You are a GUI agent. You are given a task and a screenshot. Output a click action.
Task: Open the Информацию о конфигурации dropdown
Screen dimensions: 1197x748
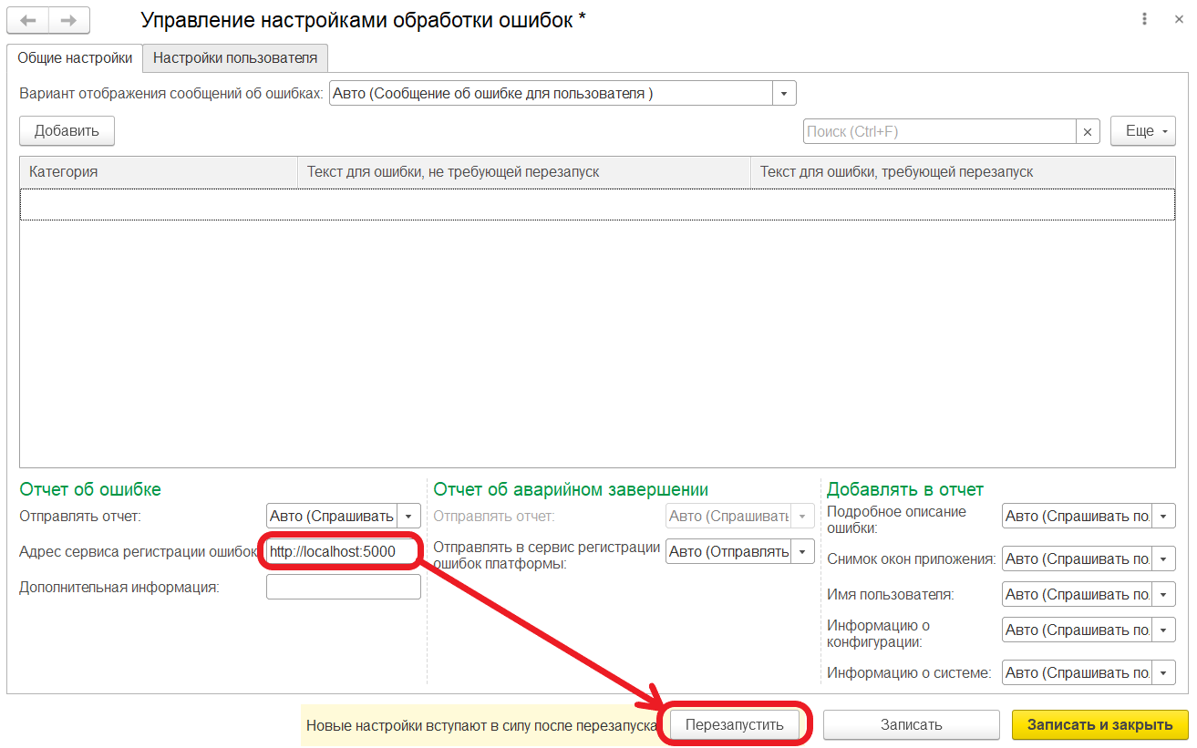point(1164,630)
